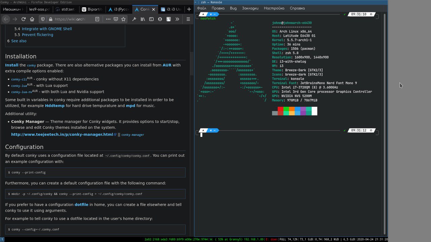Click the Configuration heading
This screenshot has width=431, height=242.
[24, 147]
